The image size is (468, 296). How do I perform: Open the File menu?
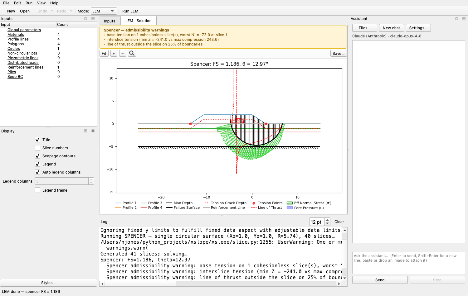[x=6, y=3]
